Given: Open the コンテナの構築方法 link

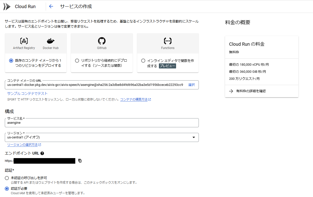Looking at the screenshot, I should [134, 100].
